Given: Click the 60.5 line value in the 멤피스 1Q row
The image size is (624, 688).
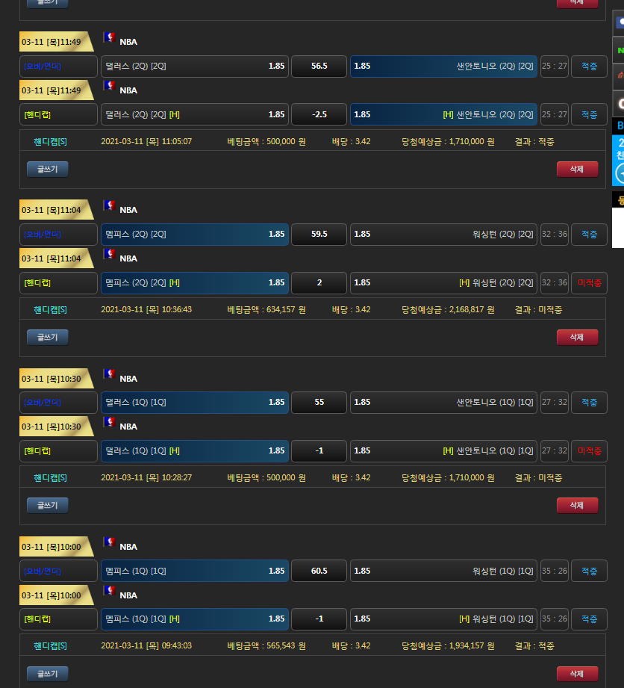Looking at the screenshot, I should 319,571.
